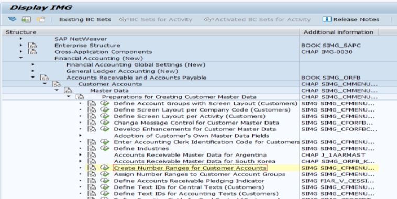Open documentation for Define Account Groups with Screen Layout
Screen dimensions: 397x199
click(92, 103)
